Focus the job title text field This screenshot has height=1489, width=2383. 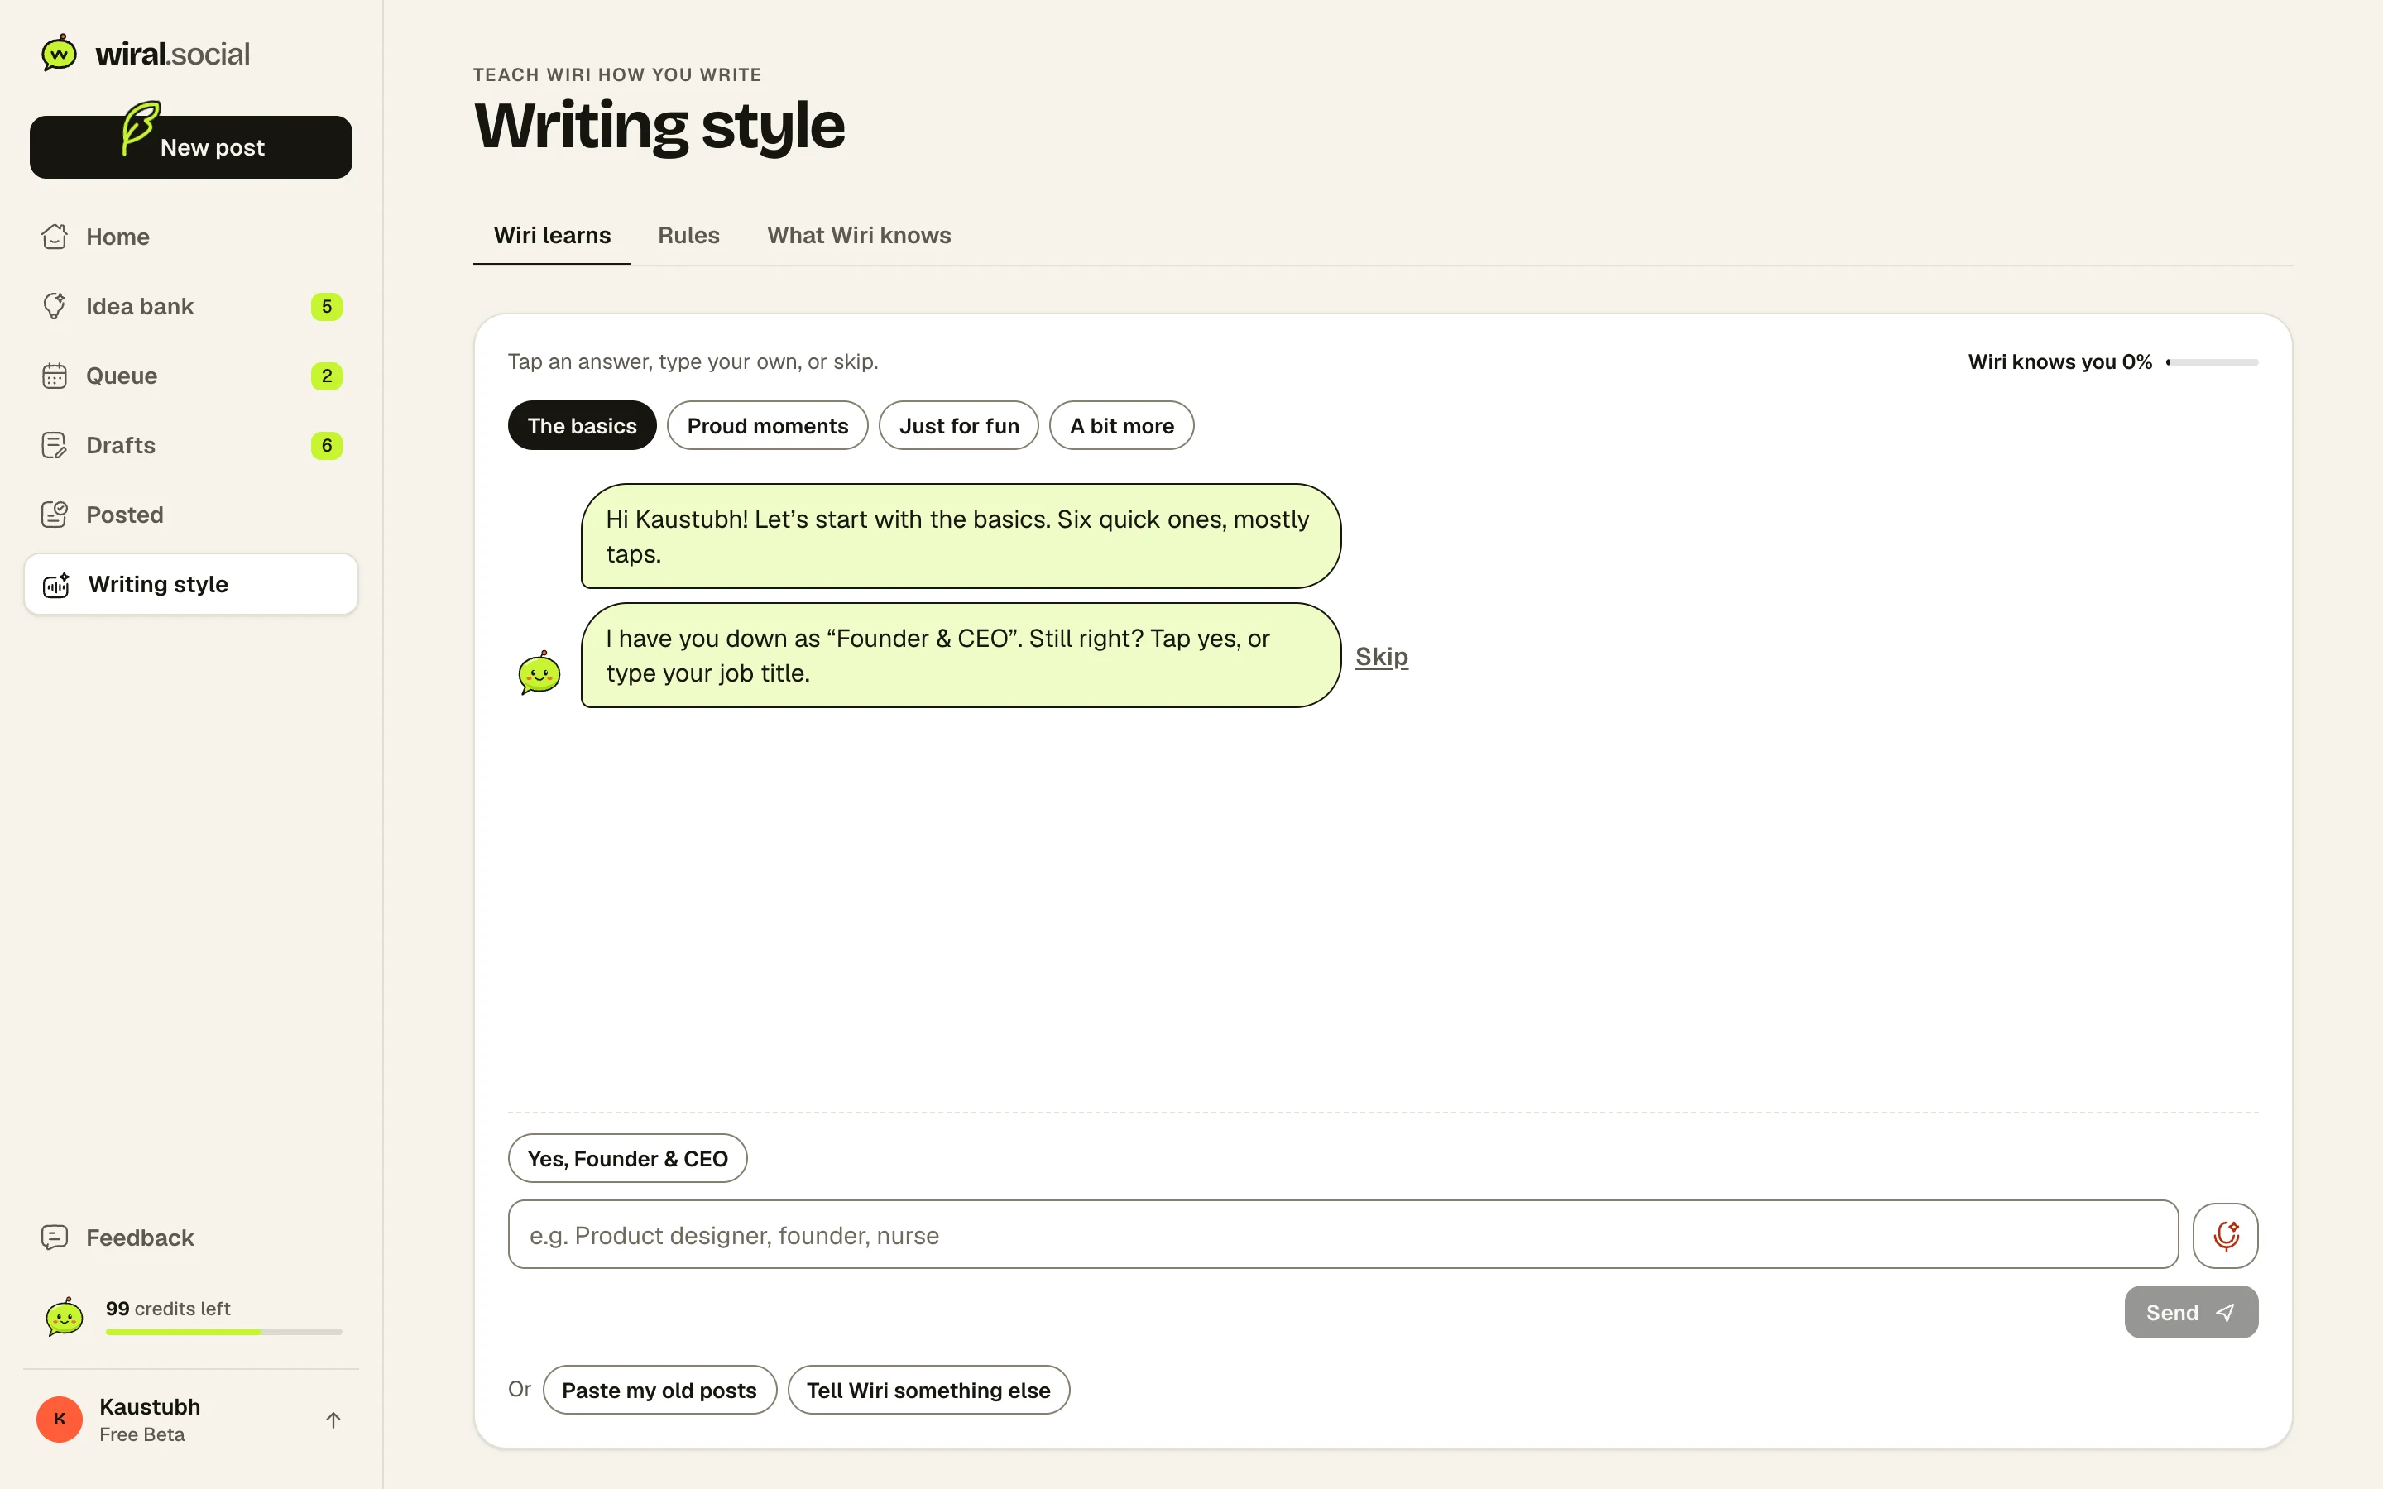click(1342, 1235)
